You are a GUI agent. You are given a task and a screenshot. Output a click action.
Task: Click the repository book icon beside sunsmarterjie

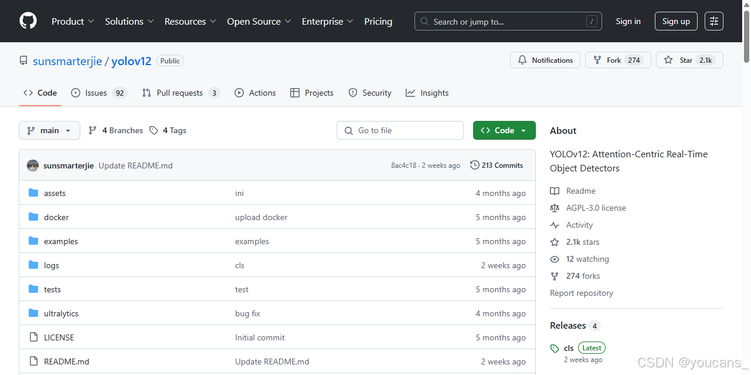tap(23, 60)
